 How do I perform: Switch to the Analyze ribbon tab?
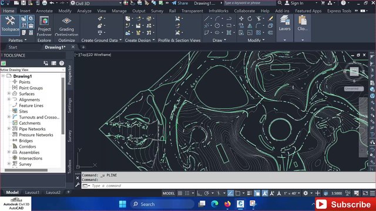click(x=84, y=11)
